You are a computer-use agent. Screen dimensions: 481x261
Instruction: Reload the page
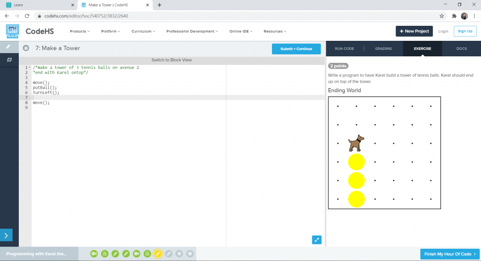point(27,16)
